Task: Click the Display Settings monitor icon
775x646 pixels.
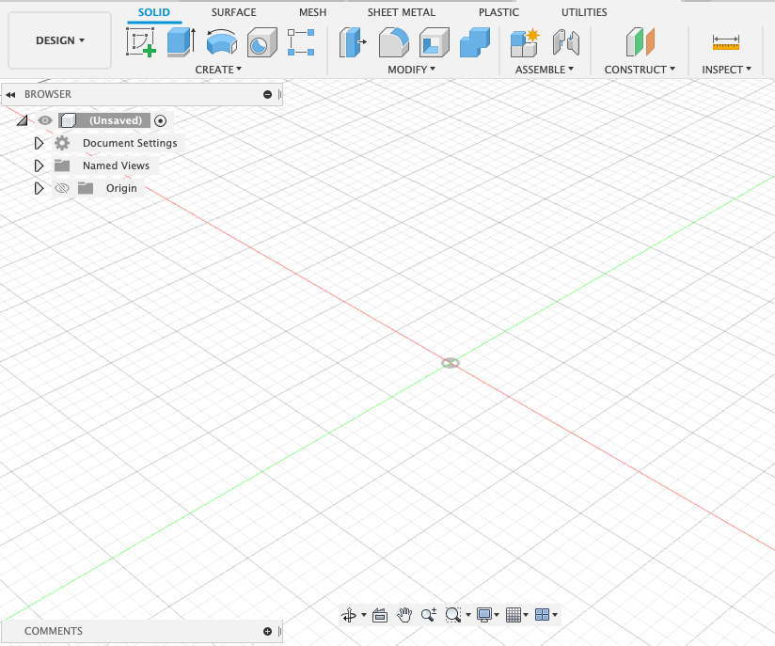Action: (x=484, y=615)
